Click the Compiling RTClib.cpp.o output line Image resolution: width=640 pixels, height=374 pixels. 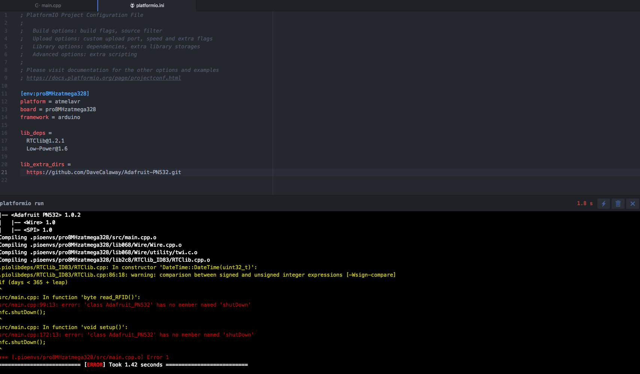pyautogui.click(x=105, y=260)
